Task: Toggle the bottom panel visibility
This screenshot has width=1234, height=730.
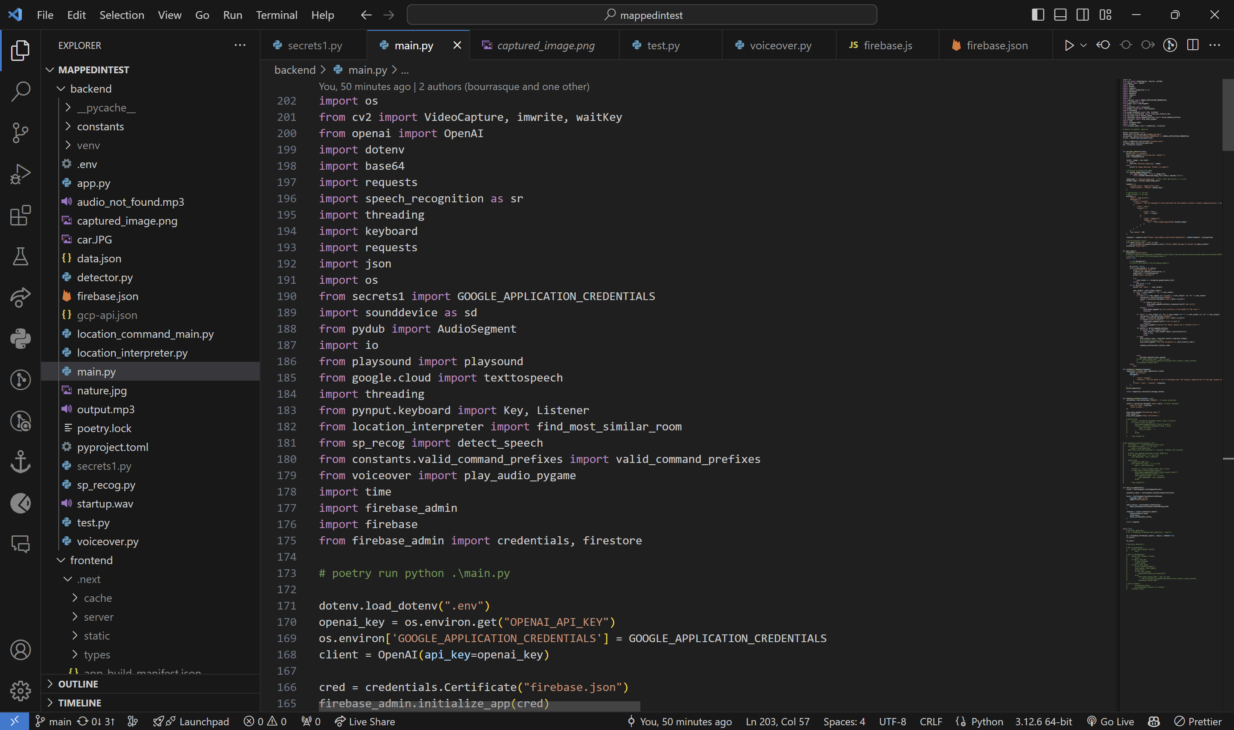Action: (1060, 15)
